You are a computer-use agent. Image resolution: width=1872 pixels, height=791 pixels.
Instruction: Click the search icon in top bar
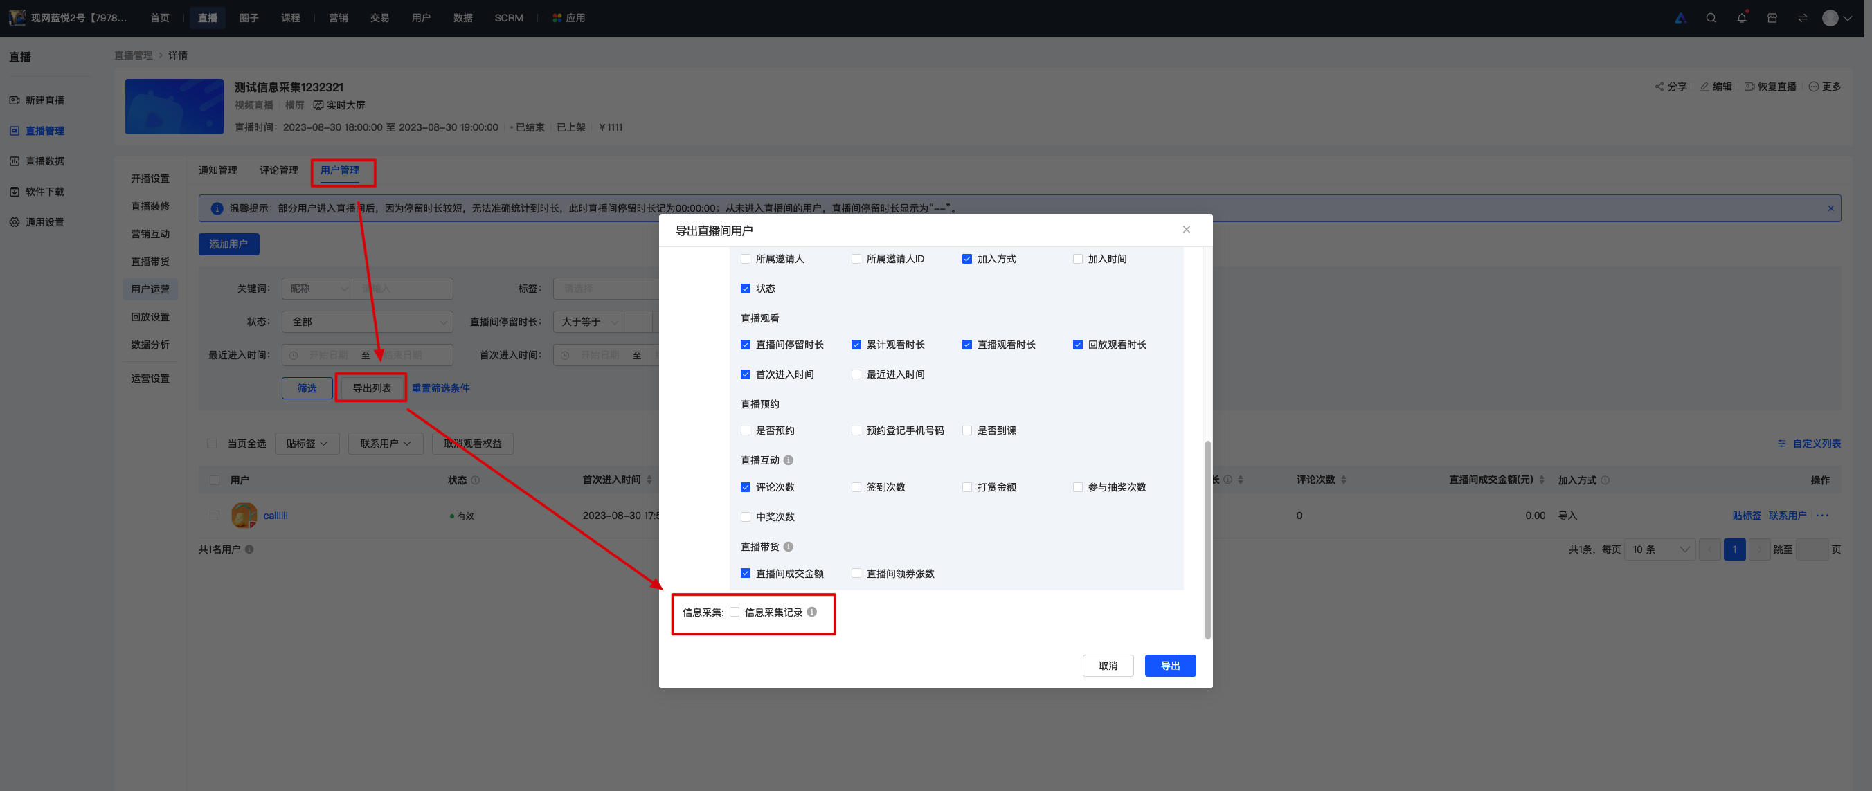click(x=1711, y=18)
